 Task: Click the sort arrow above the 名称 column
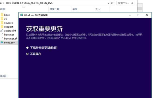pyautogui.click(x=24, y=7)
